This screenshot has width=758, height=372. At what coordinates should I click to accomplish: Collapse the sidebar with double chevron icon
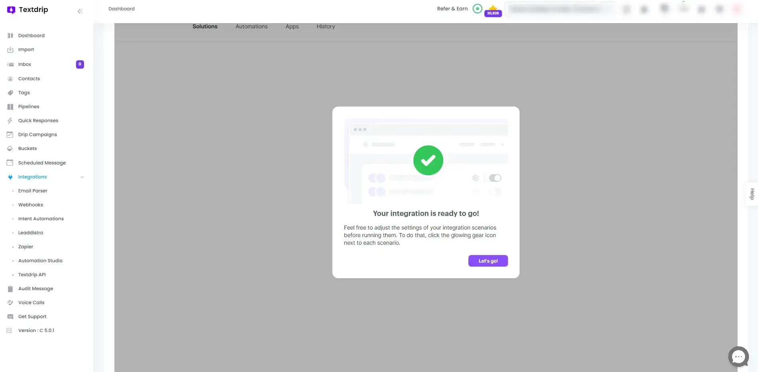point(80,11)
